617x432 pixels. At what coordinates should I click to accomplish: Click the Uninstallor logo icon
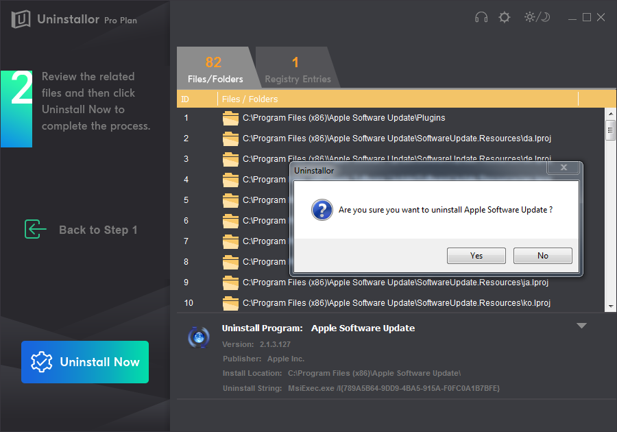[x=21, y=19]
